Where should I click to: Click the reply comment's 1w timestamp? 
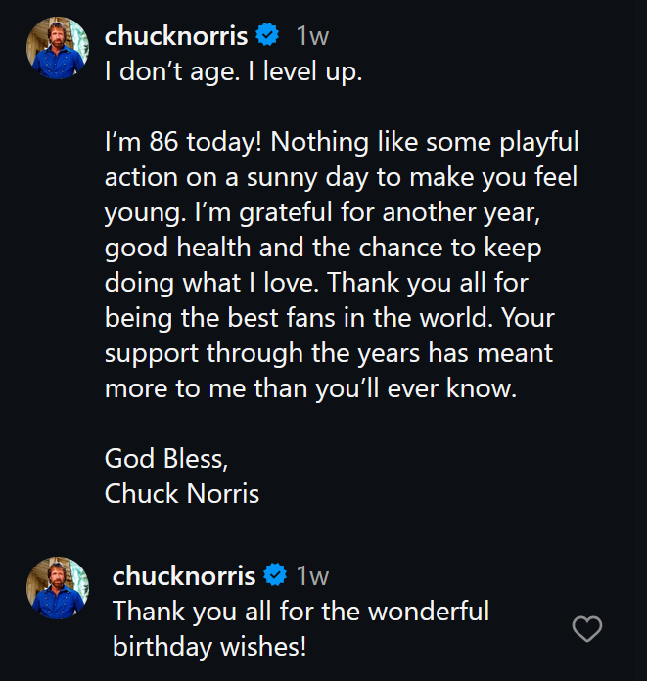(x=312, y=575)
